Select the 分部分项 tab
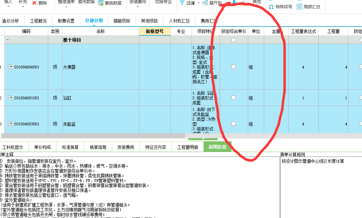The height and width of the screenshot is (218, 362). point(94,20)
